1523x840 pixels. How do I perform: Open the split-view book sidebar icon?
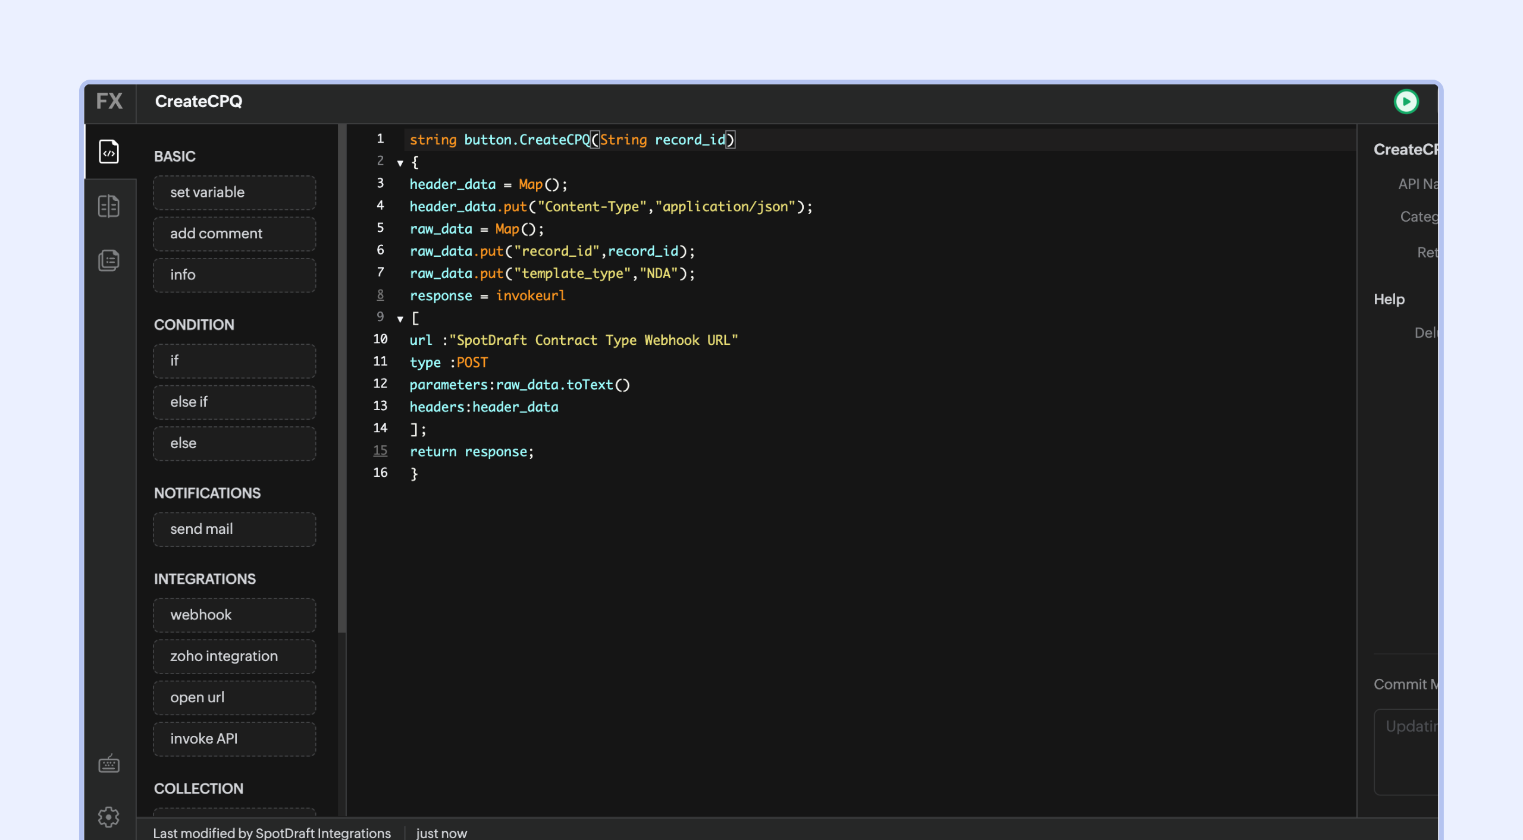pos(109,206)
